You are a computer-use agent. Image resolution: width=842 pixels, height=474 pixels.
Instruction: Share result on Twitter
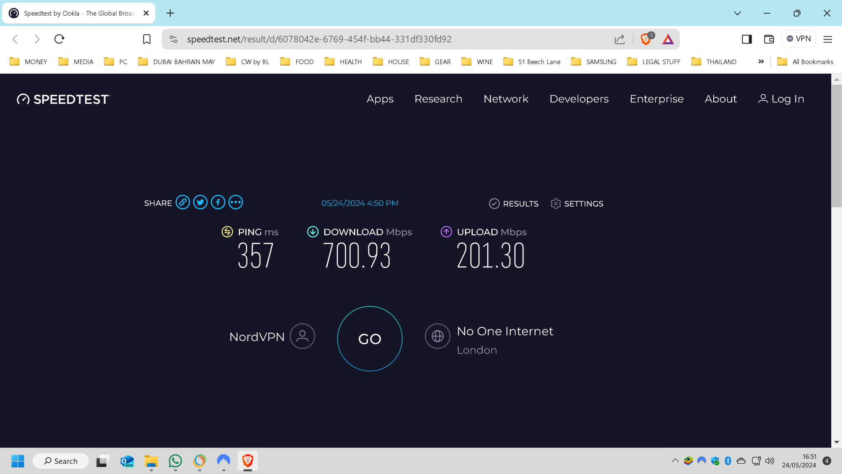200,202
